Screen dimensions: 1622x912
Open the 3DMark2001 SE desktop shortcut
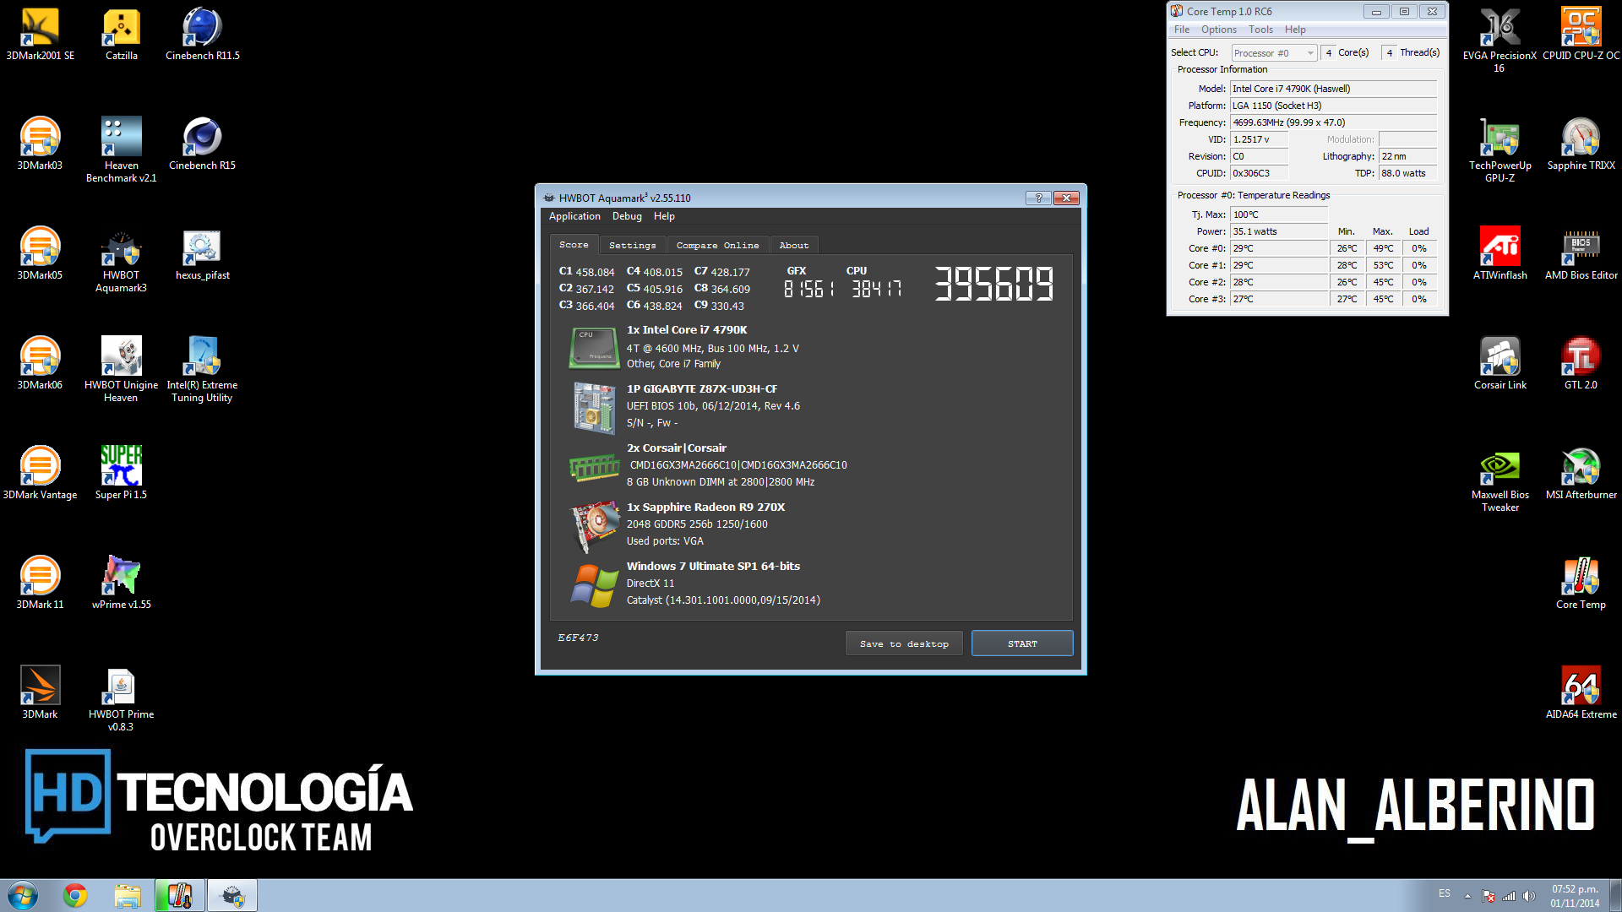tap(40, 34)
